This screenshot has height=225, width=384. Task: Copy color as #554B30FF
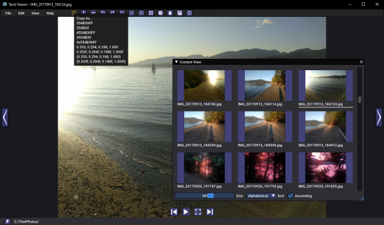[86, 32]
